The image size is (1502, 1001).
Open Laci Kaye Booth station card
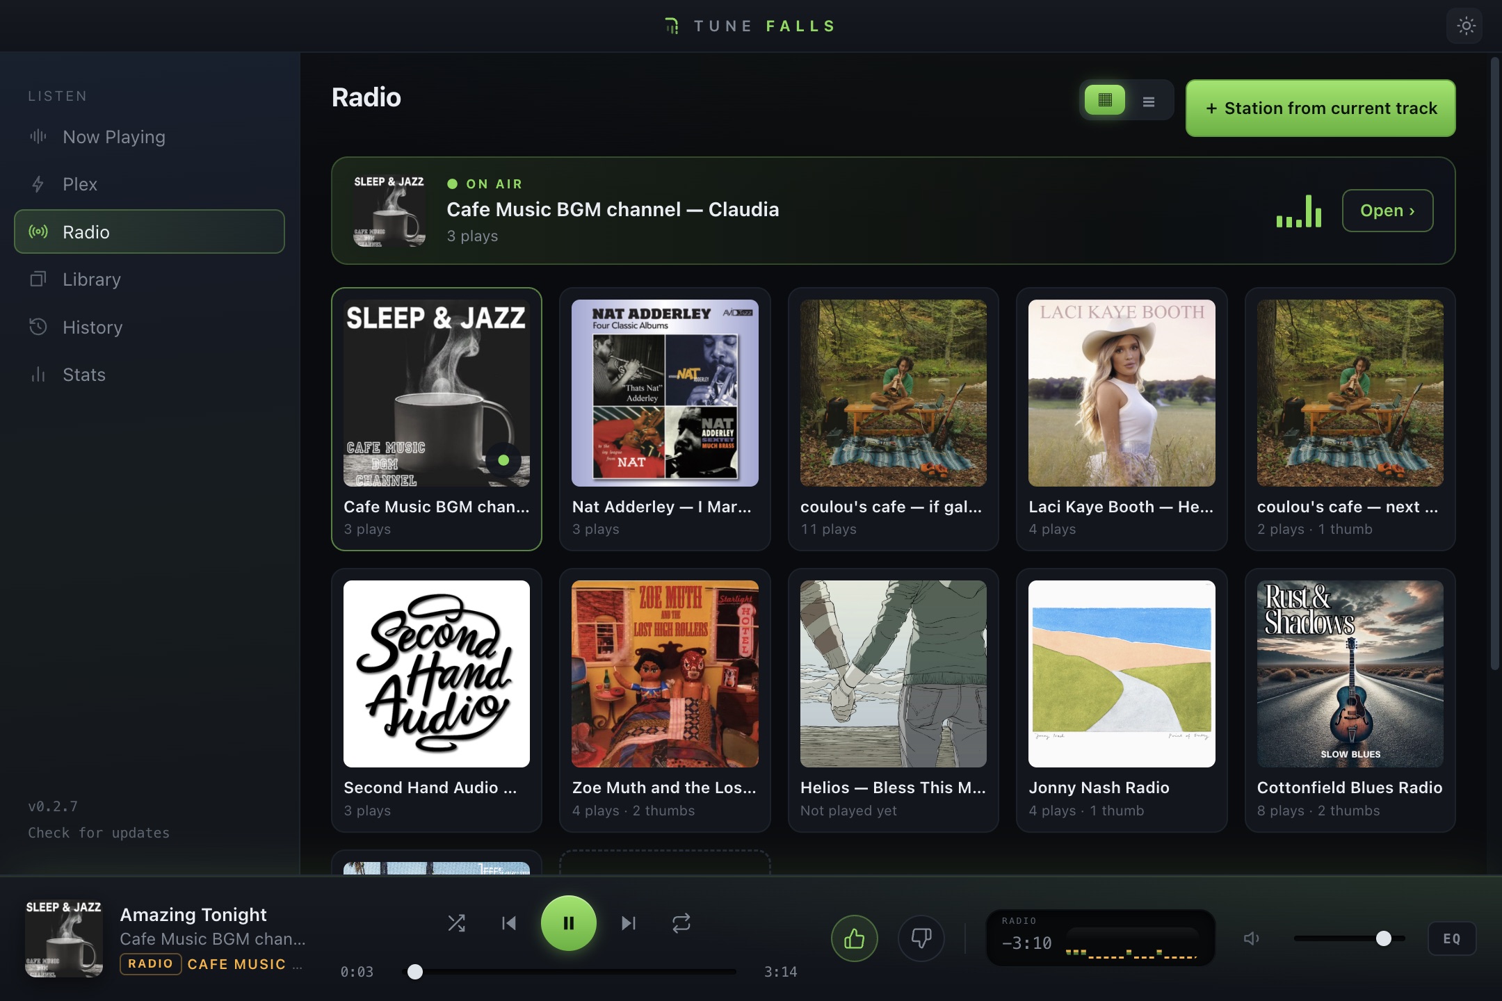tap(1122, 419)
